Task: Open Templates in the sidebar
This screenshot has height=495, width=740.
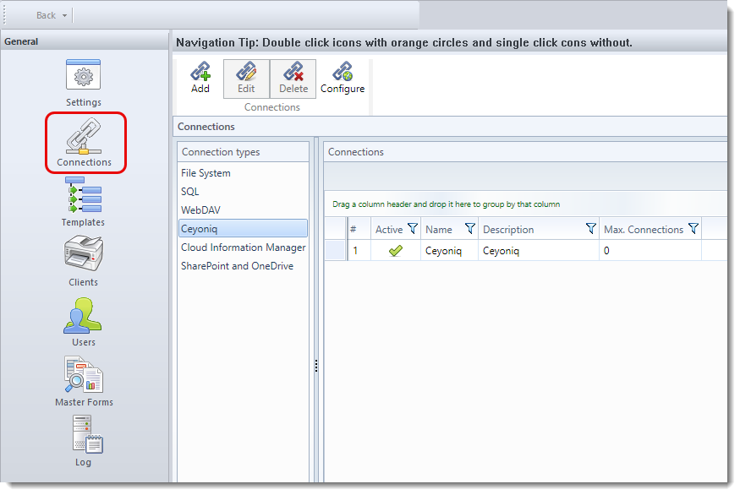Action: point(84,196)
